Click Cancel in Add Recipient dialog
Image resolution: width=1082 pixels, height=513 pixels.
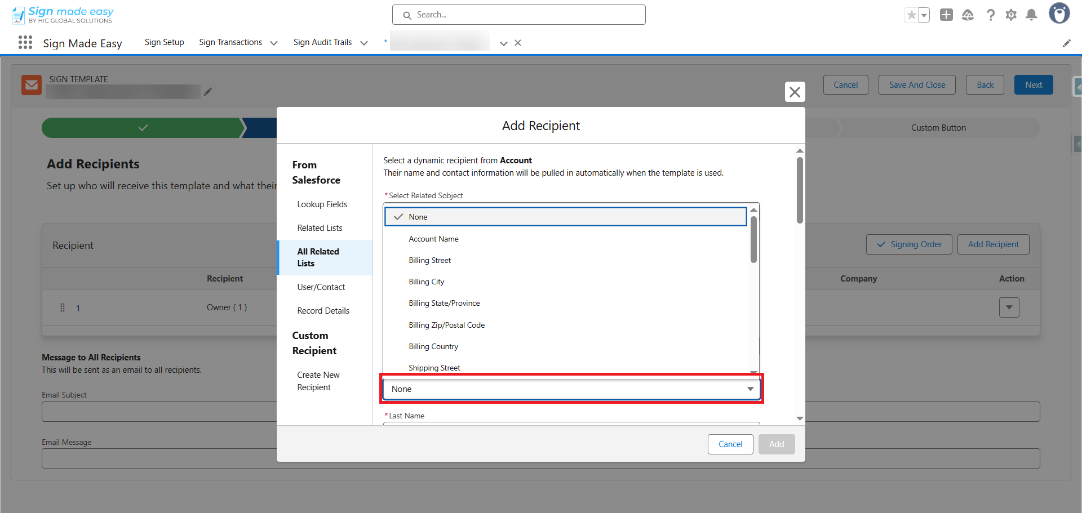[730, 444]
